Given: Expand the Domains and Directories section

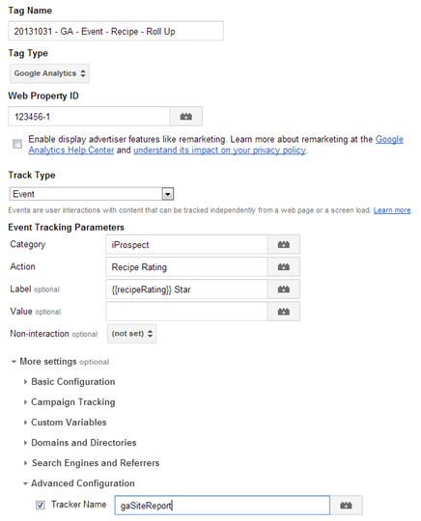Looking at the screenshot, I should click(80, 443).
